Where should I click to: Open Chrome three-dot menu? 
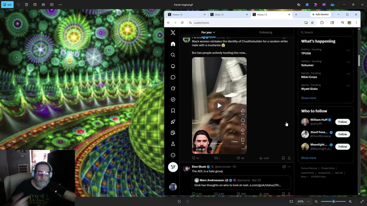click(x=356, y=23)
